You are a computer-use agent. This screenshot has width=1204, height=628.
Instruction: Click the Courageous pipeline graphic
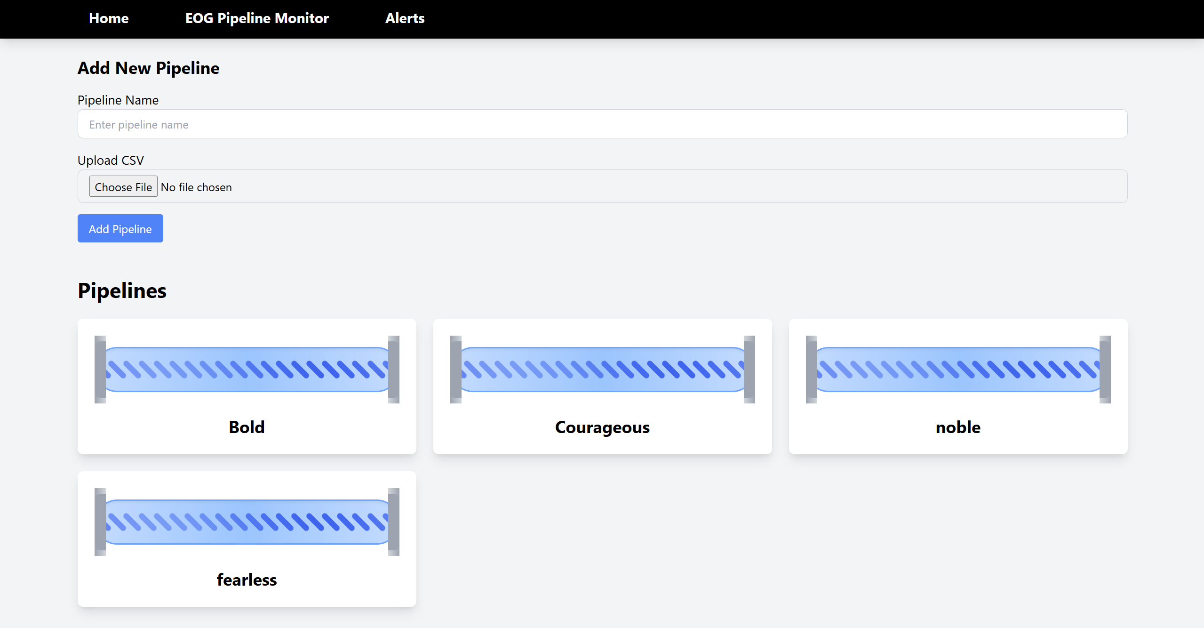click(602, 370)
